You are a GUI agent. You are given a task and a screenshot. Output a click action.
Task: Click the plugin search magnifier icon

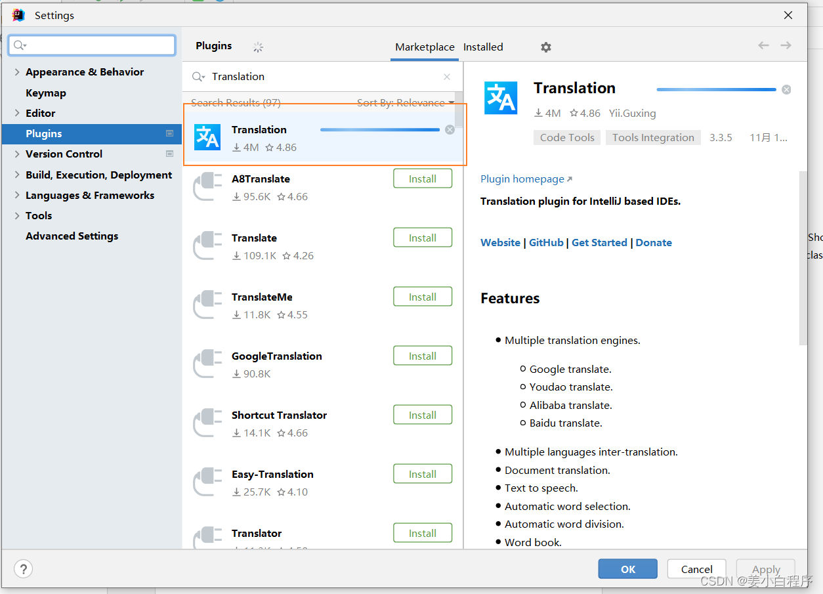[x=198, y=77]
